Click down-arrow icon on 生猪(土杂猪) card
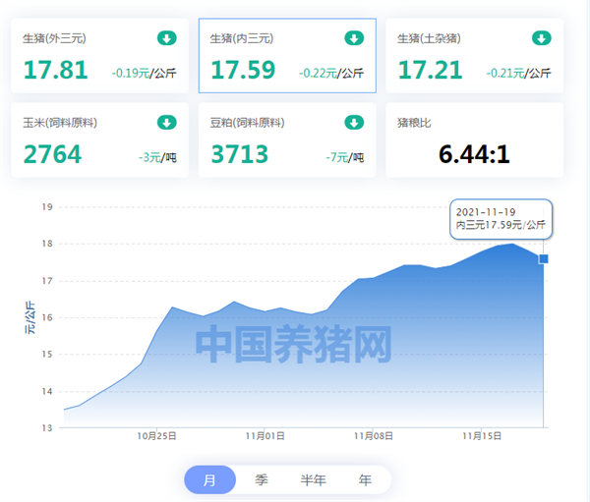 (x=542, y=38)
